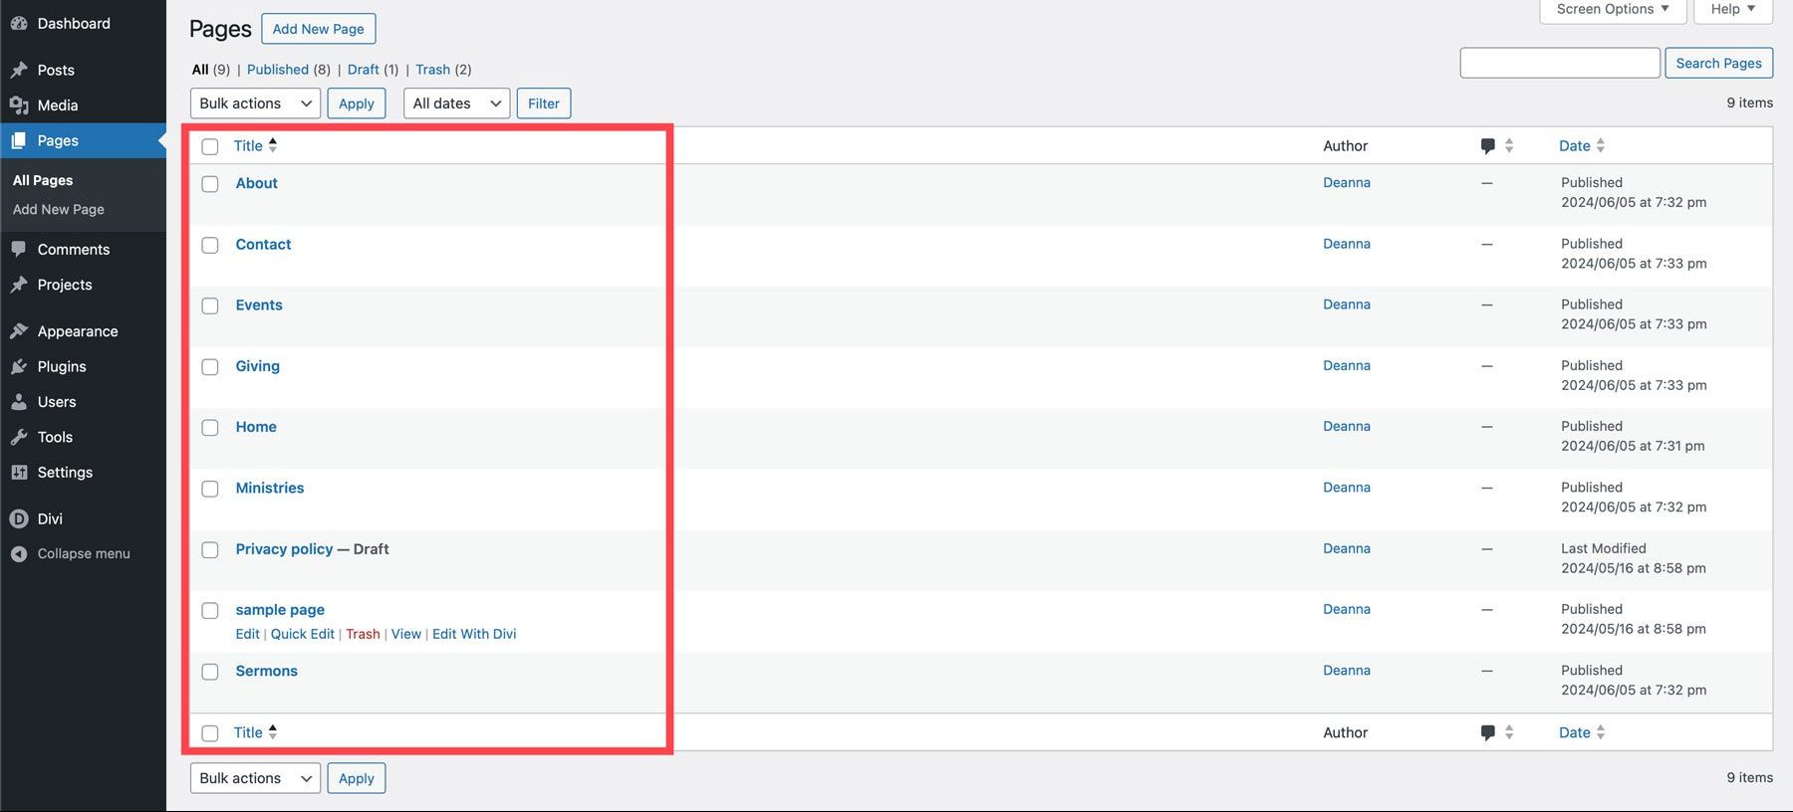Click Quick Edit under sample page
Screen dimensions: 1793x812
(x=303, y=634)
